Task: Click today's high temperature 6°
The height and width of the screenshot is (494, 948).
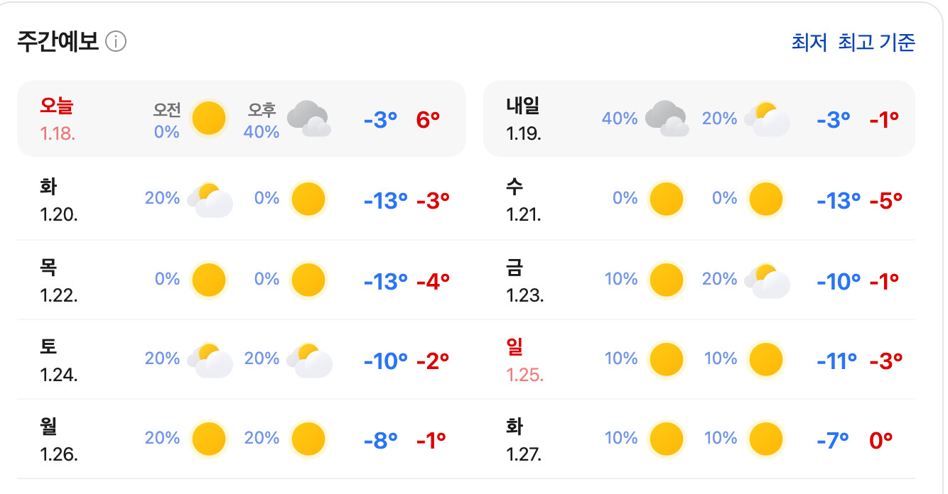Action: 428,119
